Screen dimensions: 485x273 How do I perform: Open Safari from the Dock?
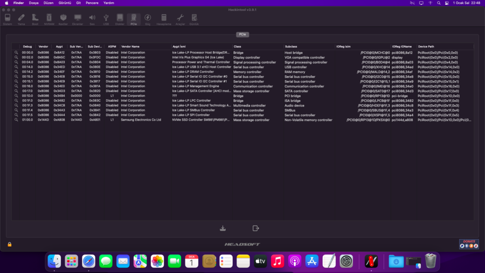(x=89, y=261)
